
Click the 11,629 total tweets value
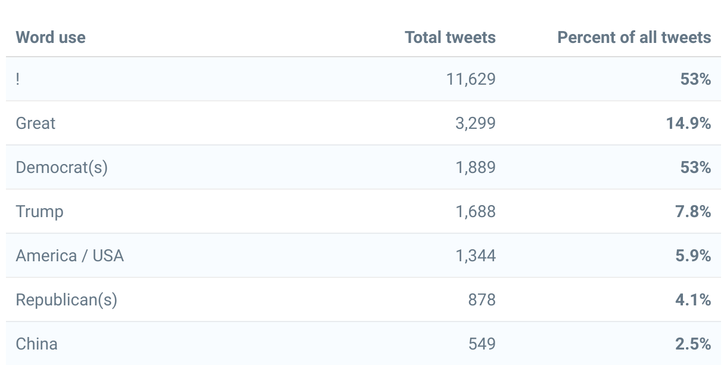(471, 79)
